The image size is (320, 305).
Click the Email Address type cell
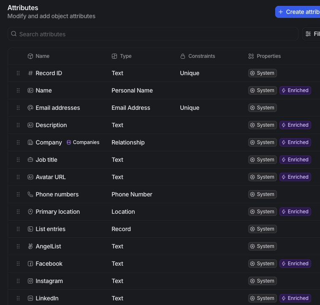click(x=131, y=108)
